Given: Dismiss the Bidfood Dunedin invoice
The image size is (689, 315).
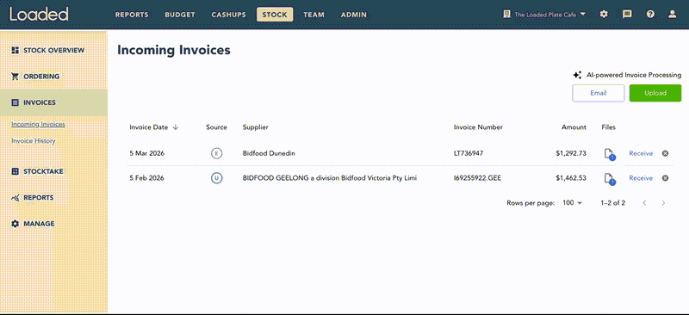Looking at the screenshot, I should point(665,153).
